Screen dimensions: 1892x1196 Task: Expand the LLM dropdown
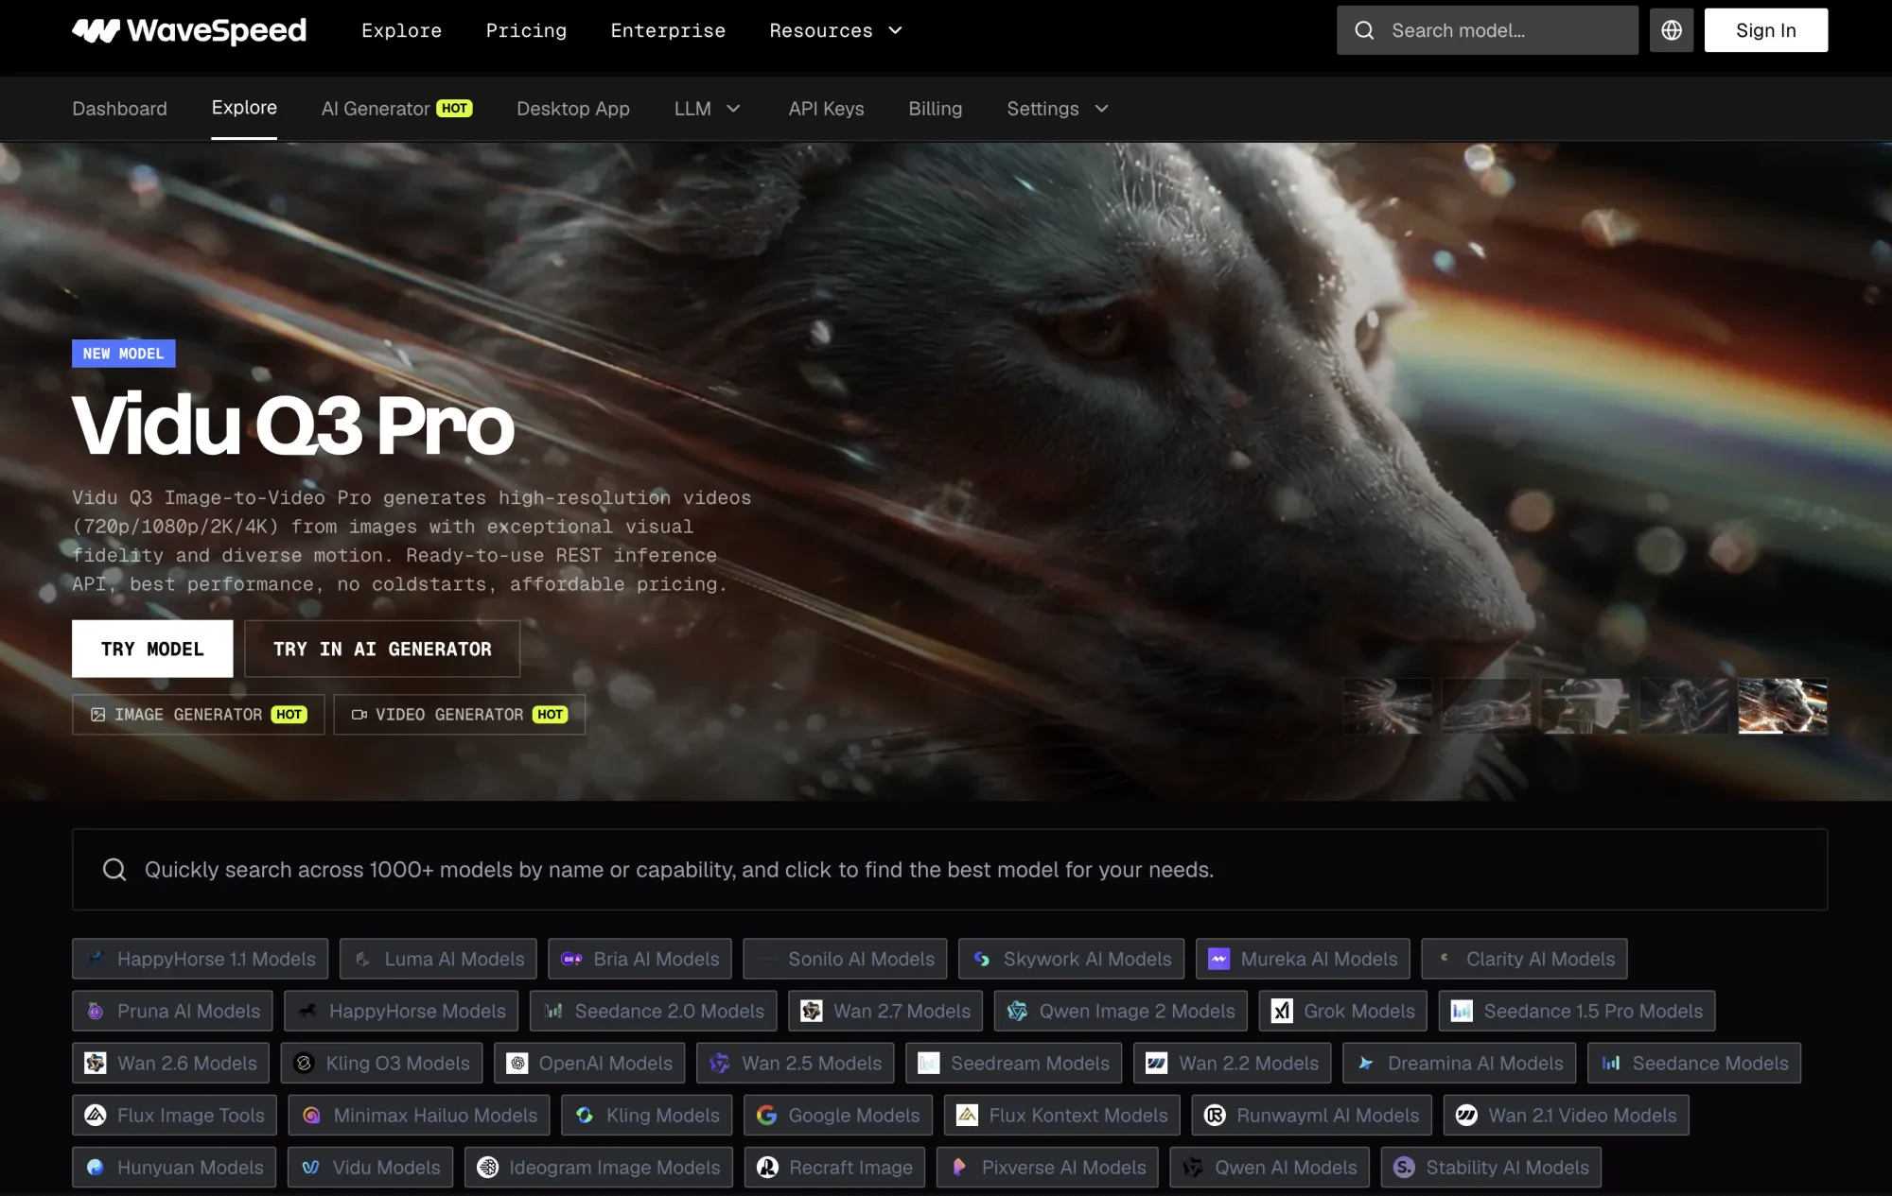(708, 109)
